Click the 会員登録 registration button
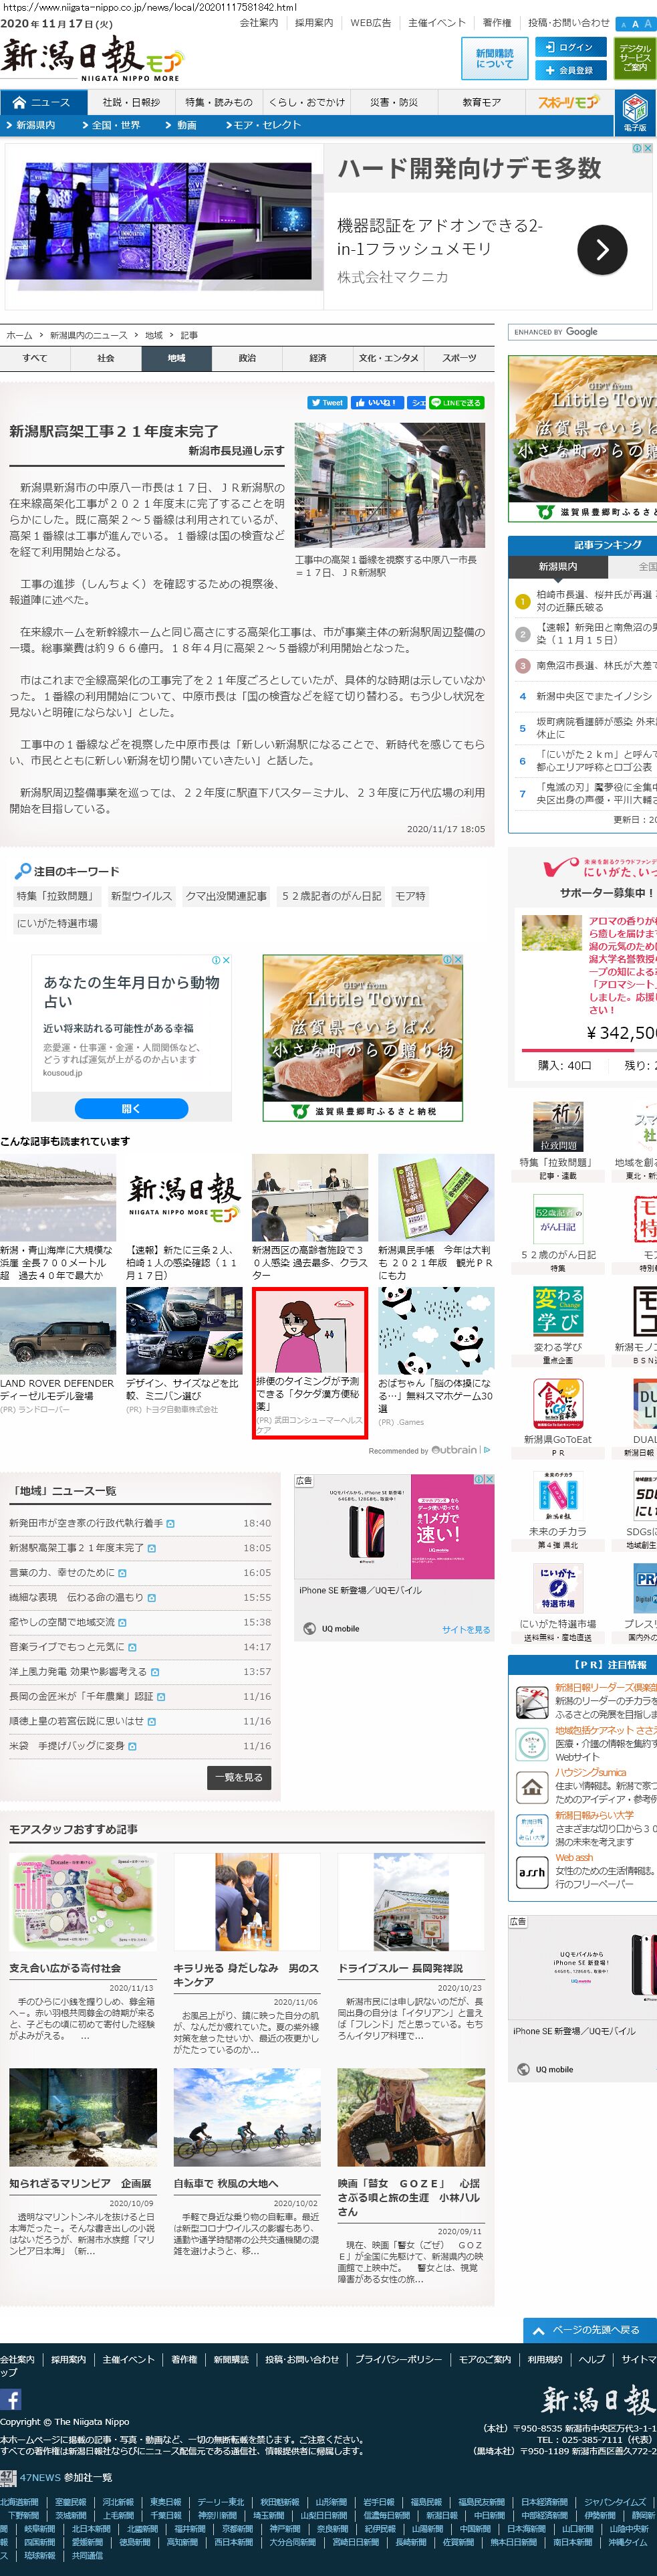Screen dimensions: 657x2576 tap(571, 70)
